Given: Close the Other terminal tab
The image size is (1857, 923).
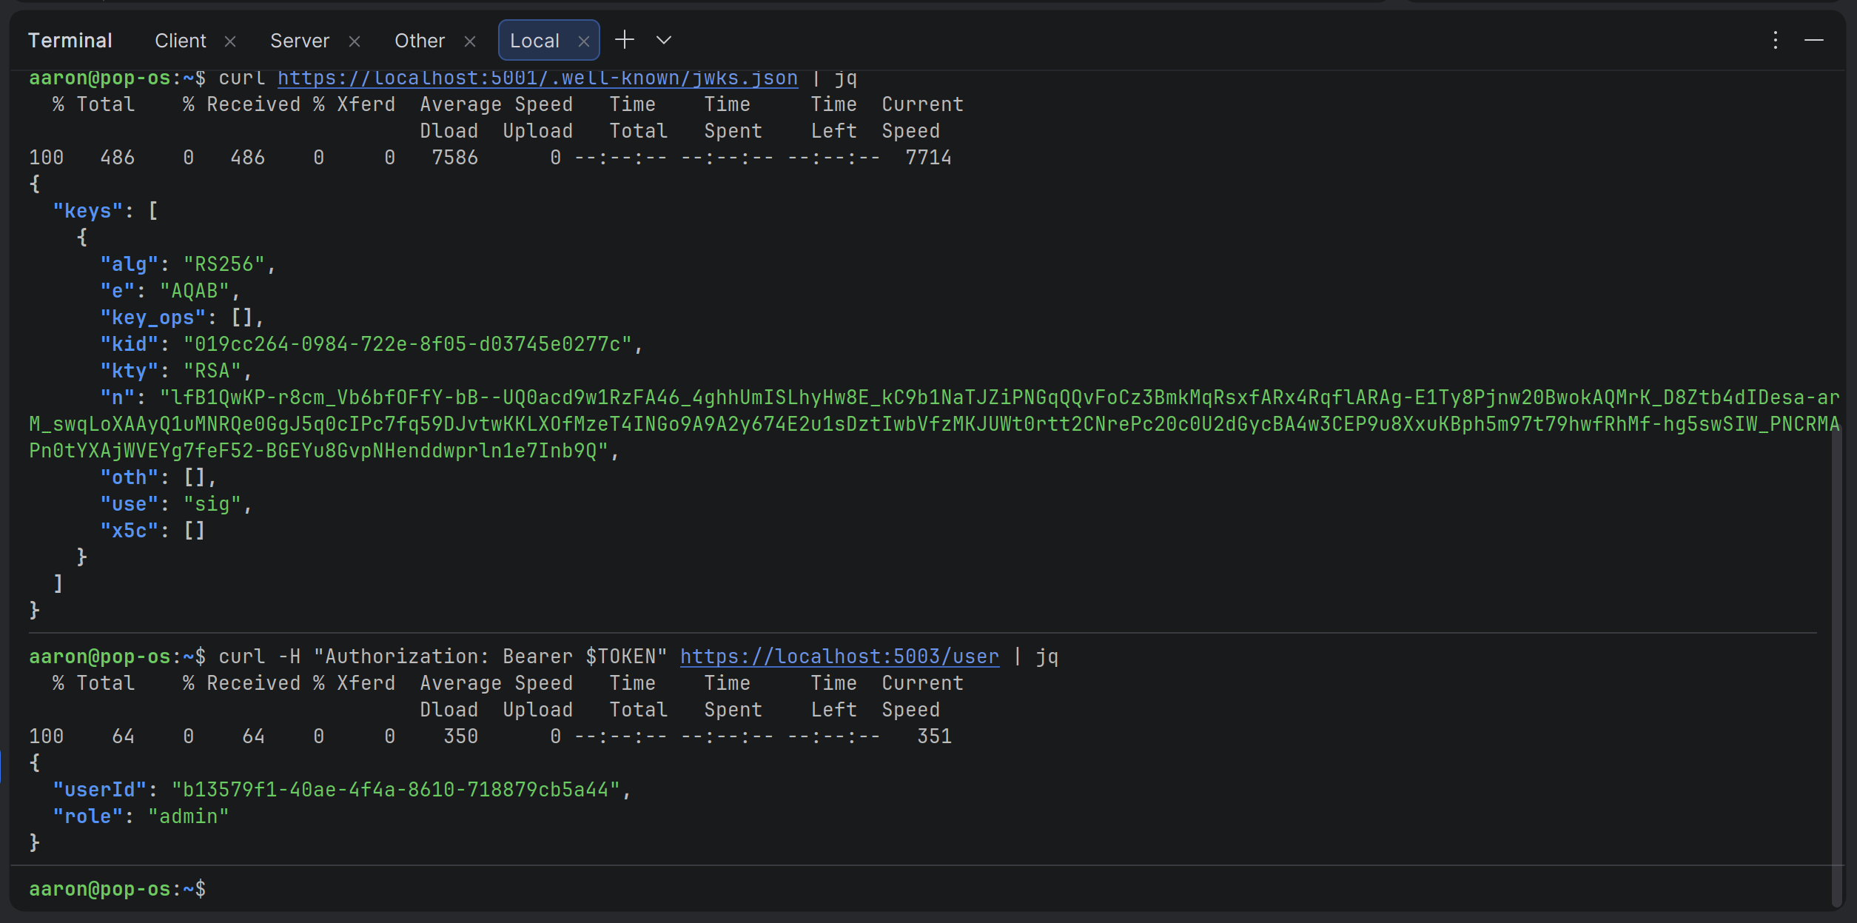Looking at the screenshot, I should 470,41.
